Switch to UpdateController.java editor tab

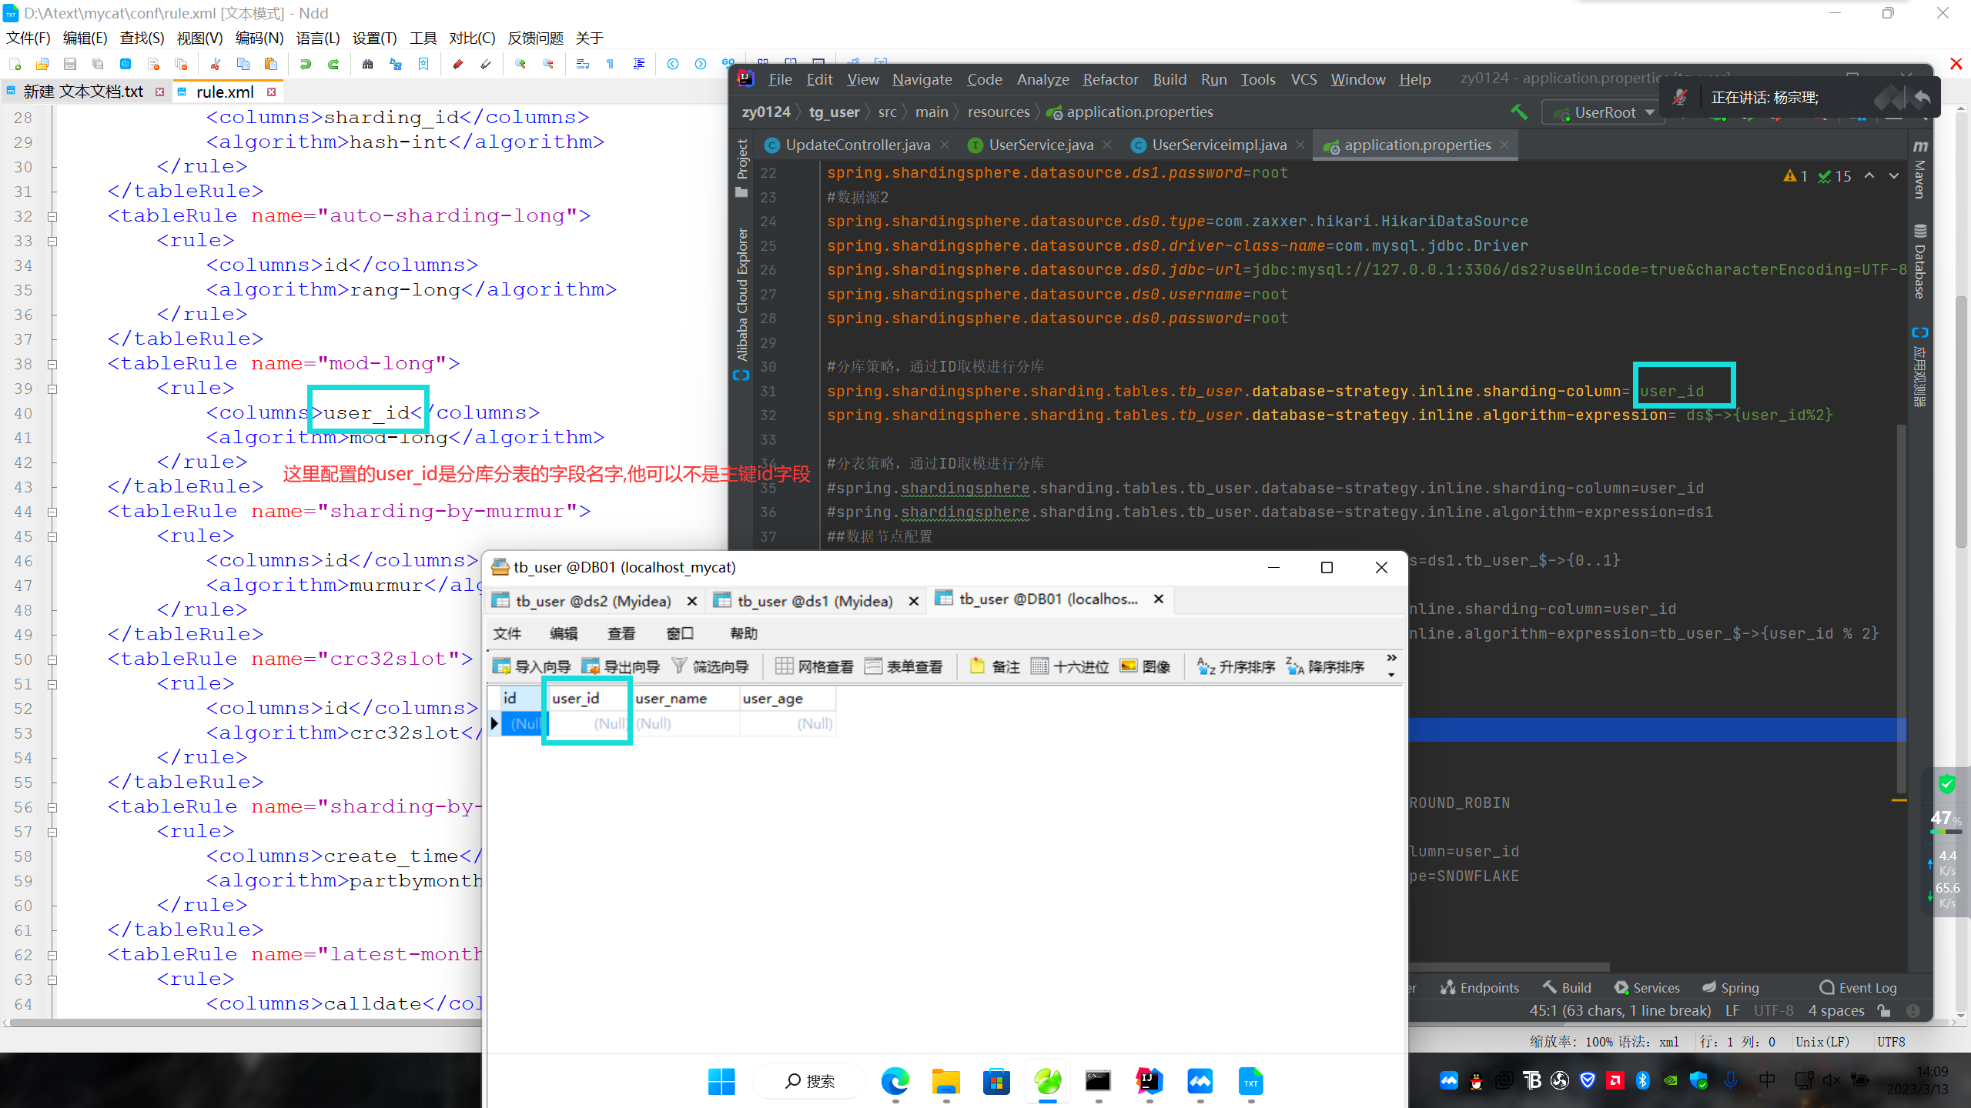[x=857, y=145]
